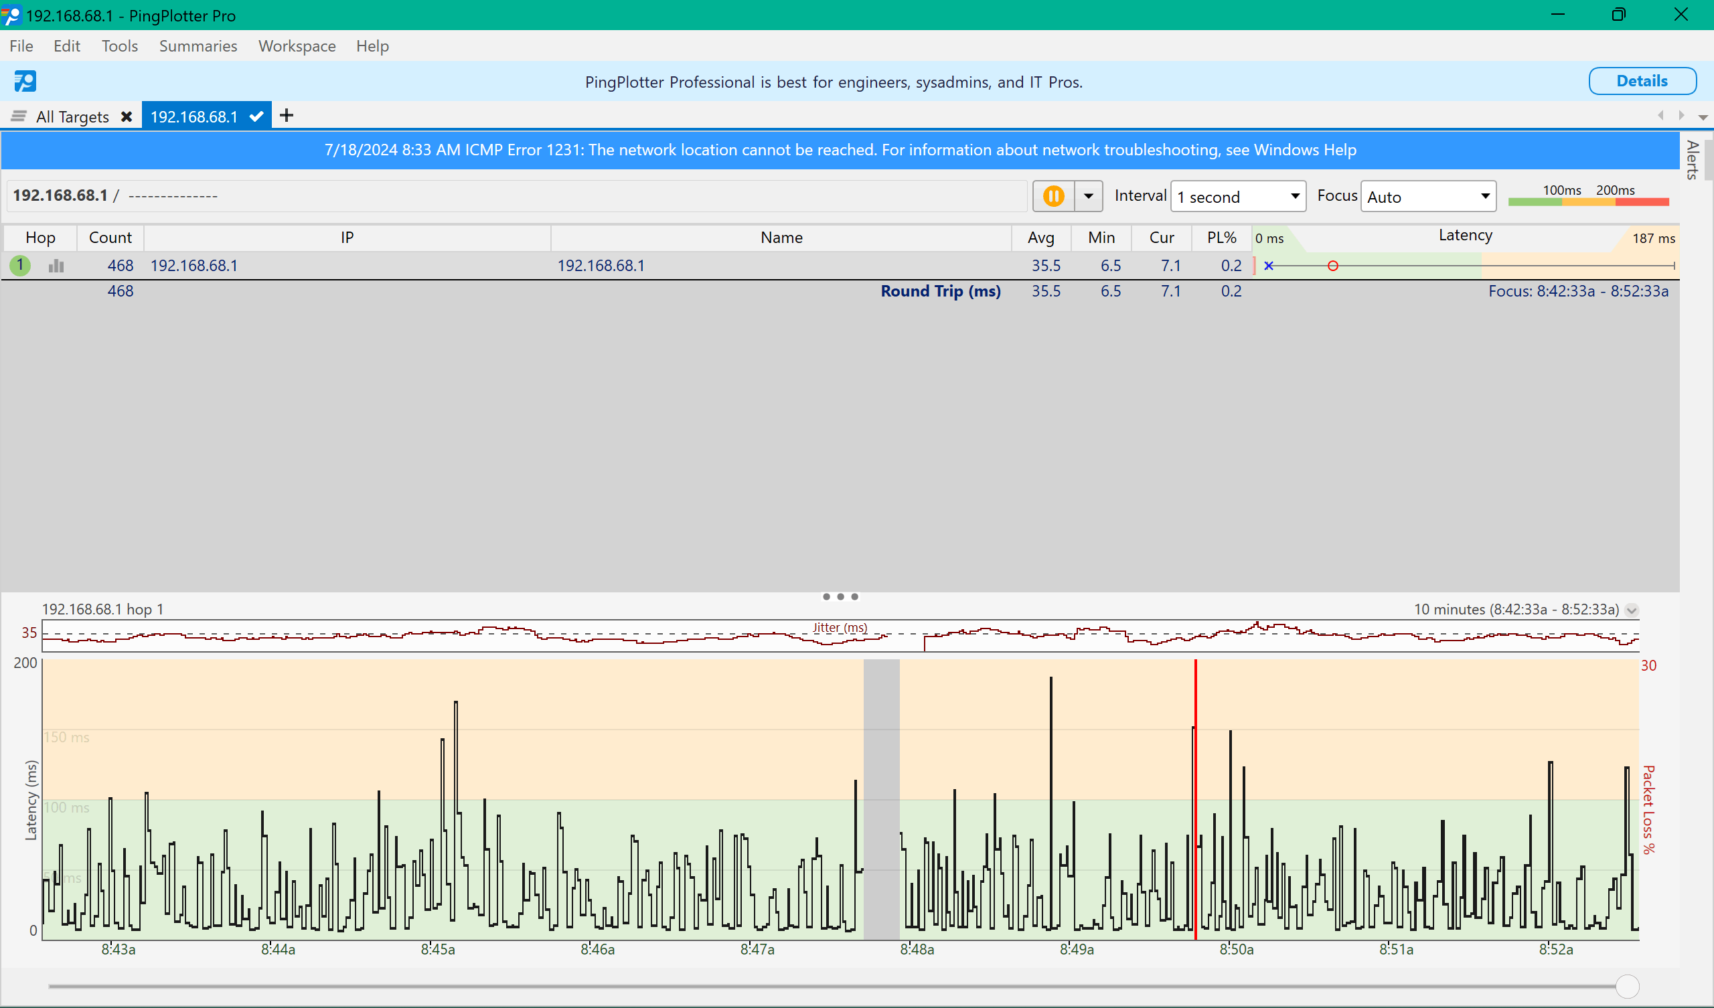Open the Tools menu

coord(120,46)
